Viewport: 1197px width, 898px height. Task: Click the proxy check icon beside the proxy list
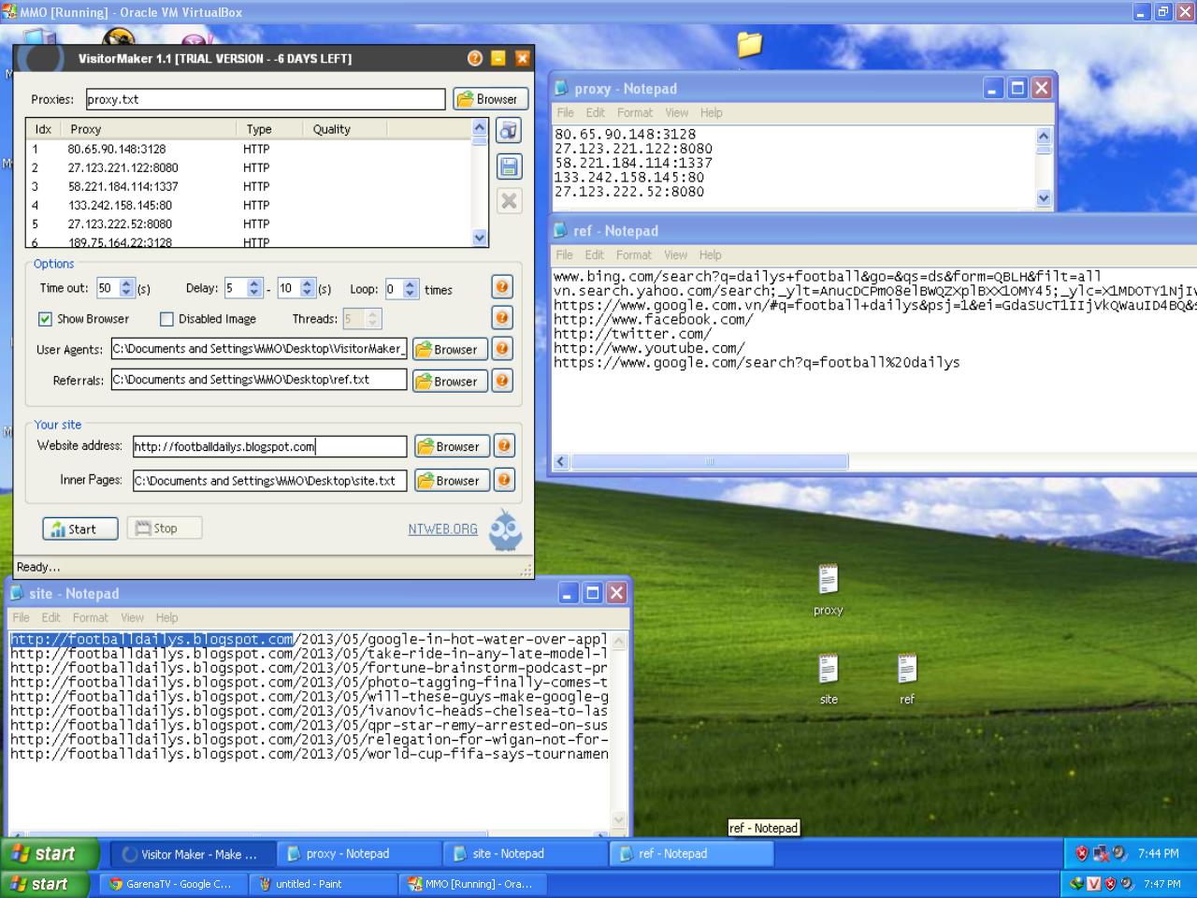[509, 131]
